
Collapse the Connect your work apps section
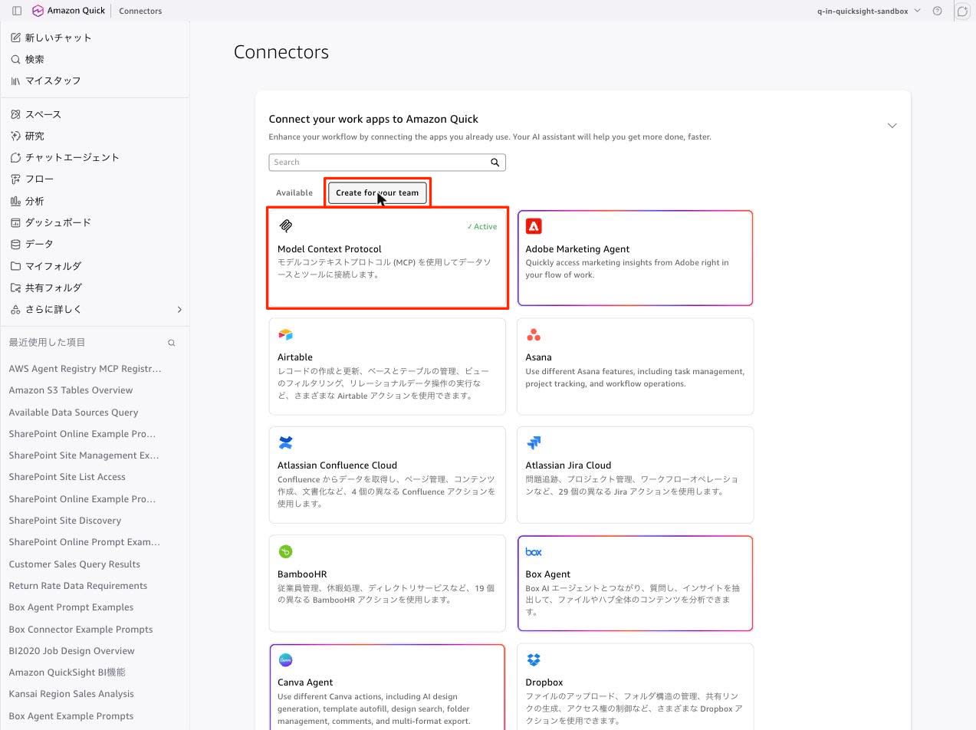892,125
